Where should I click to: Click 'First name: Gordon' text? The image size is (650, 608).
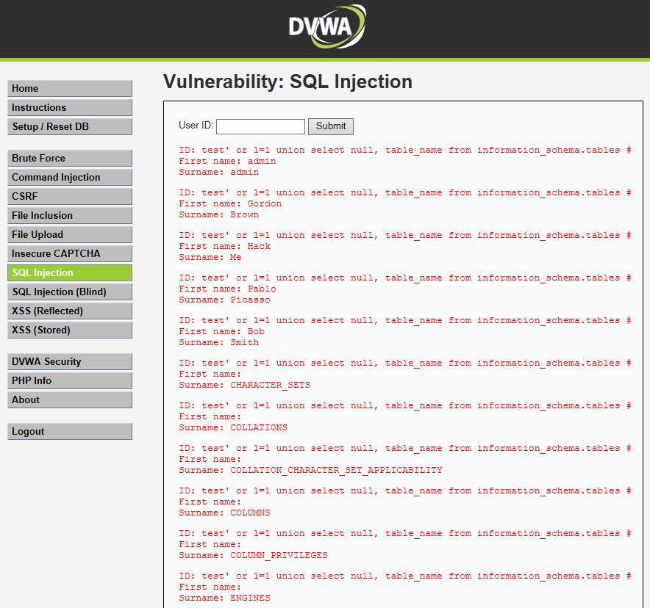230,203
